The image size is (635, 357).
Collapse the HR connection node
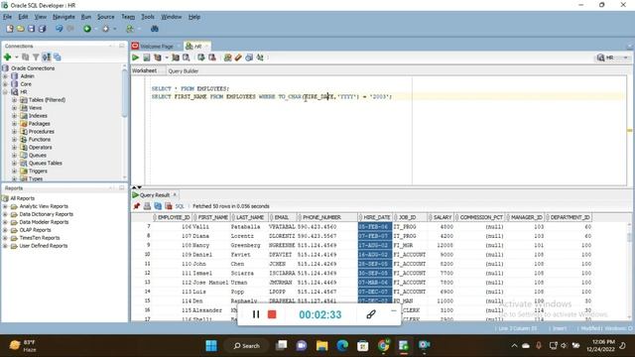click(5, 92)
